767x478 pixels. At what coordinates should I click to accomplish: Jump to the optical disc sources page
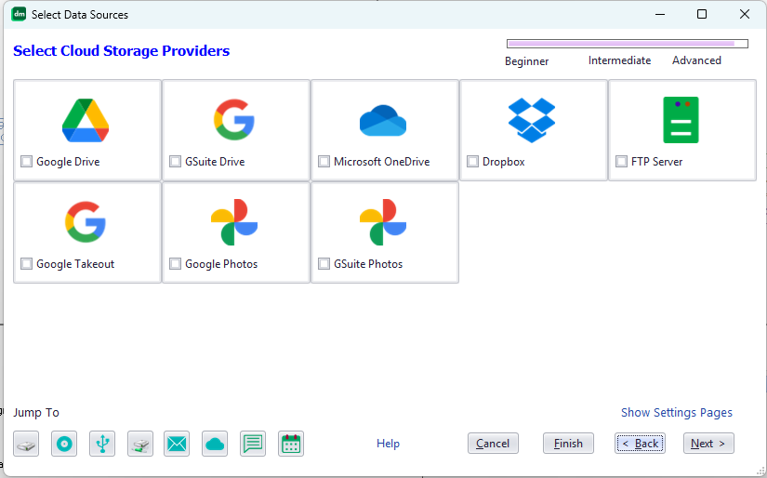(x=64, y=444)
